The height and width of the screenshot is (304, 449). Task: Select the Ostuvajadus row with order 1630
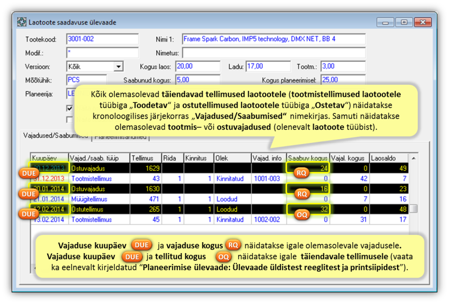click(x=220, y=189)
